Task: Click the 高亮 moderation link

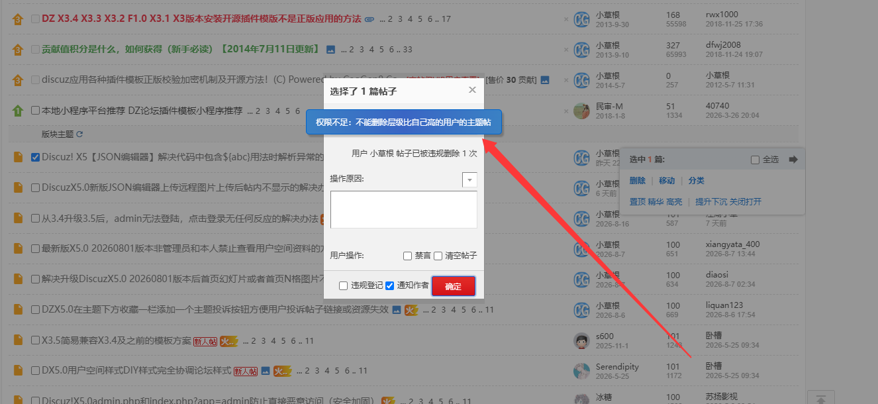Action: point(674,201)
